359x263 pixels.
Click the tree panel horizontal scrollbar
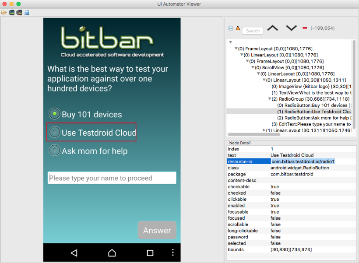click(x=254, y=134)
